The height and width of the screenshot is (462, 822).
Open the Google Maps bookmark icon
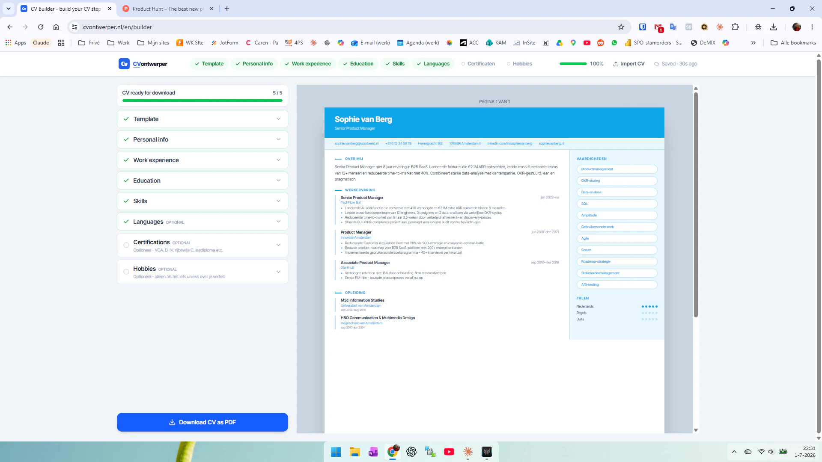pos(573,43)
